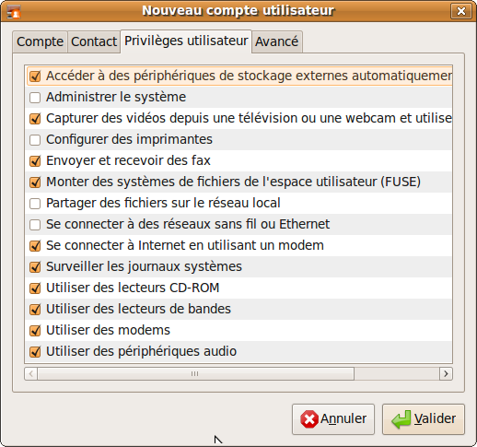Close the Nouveau compte utilisateur dialog

(460, 11)
